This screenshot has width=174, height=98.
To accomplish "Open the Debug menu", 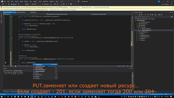I will 26,1.
